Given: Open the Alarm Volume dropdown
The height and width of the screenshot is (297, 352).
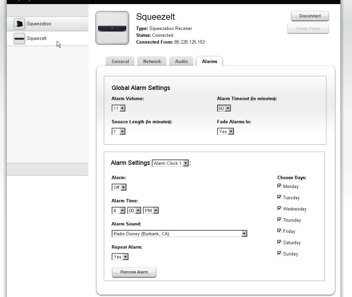Looking at the screenshot, I should pos(118,109).
